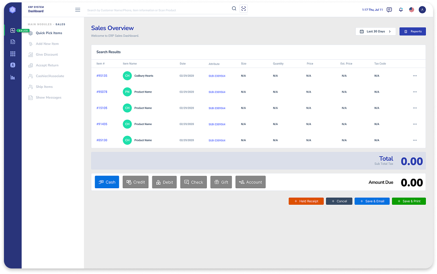Focus the customer or product search field
Image resolution: width=437 pixels, height=274 pixels.
pyautogui.click(x=158, y=10)
